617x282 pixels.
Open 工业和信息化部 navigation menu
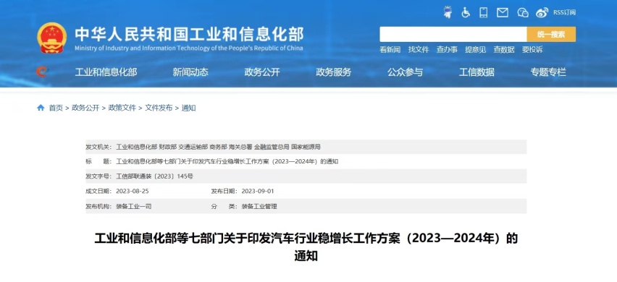tap(106, 72)
